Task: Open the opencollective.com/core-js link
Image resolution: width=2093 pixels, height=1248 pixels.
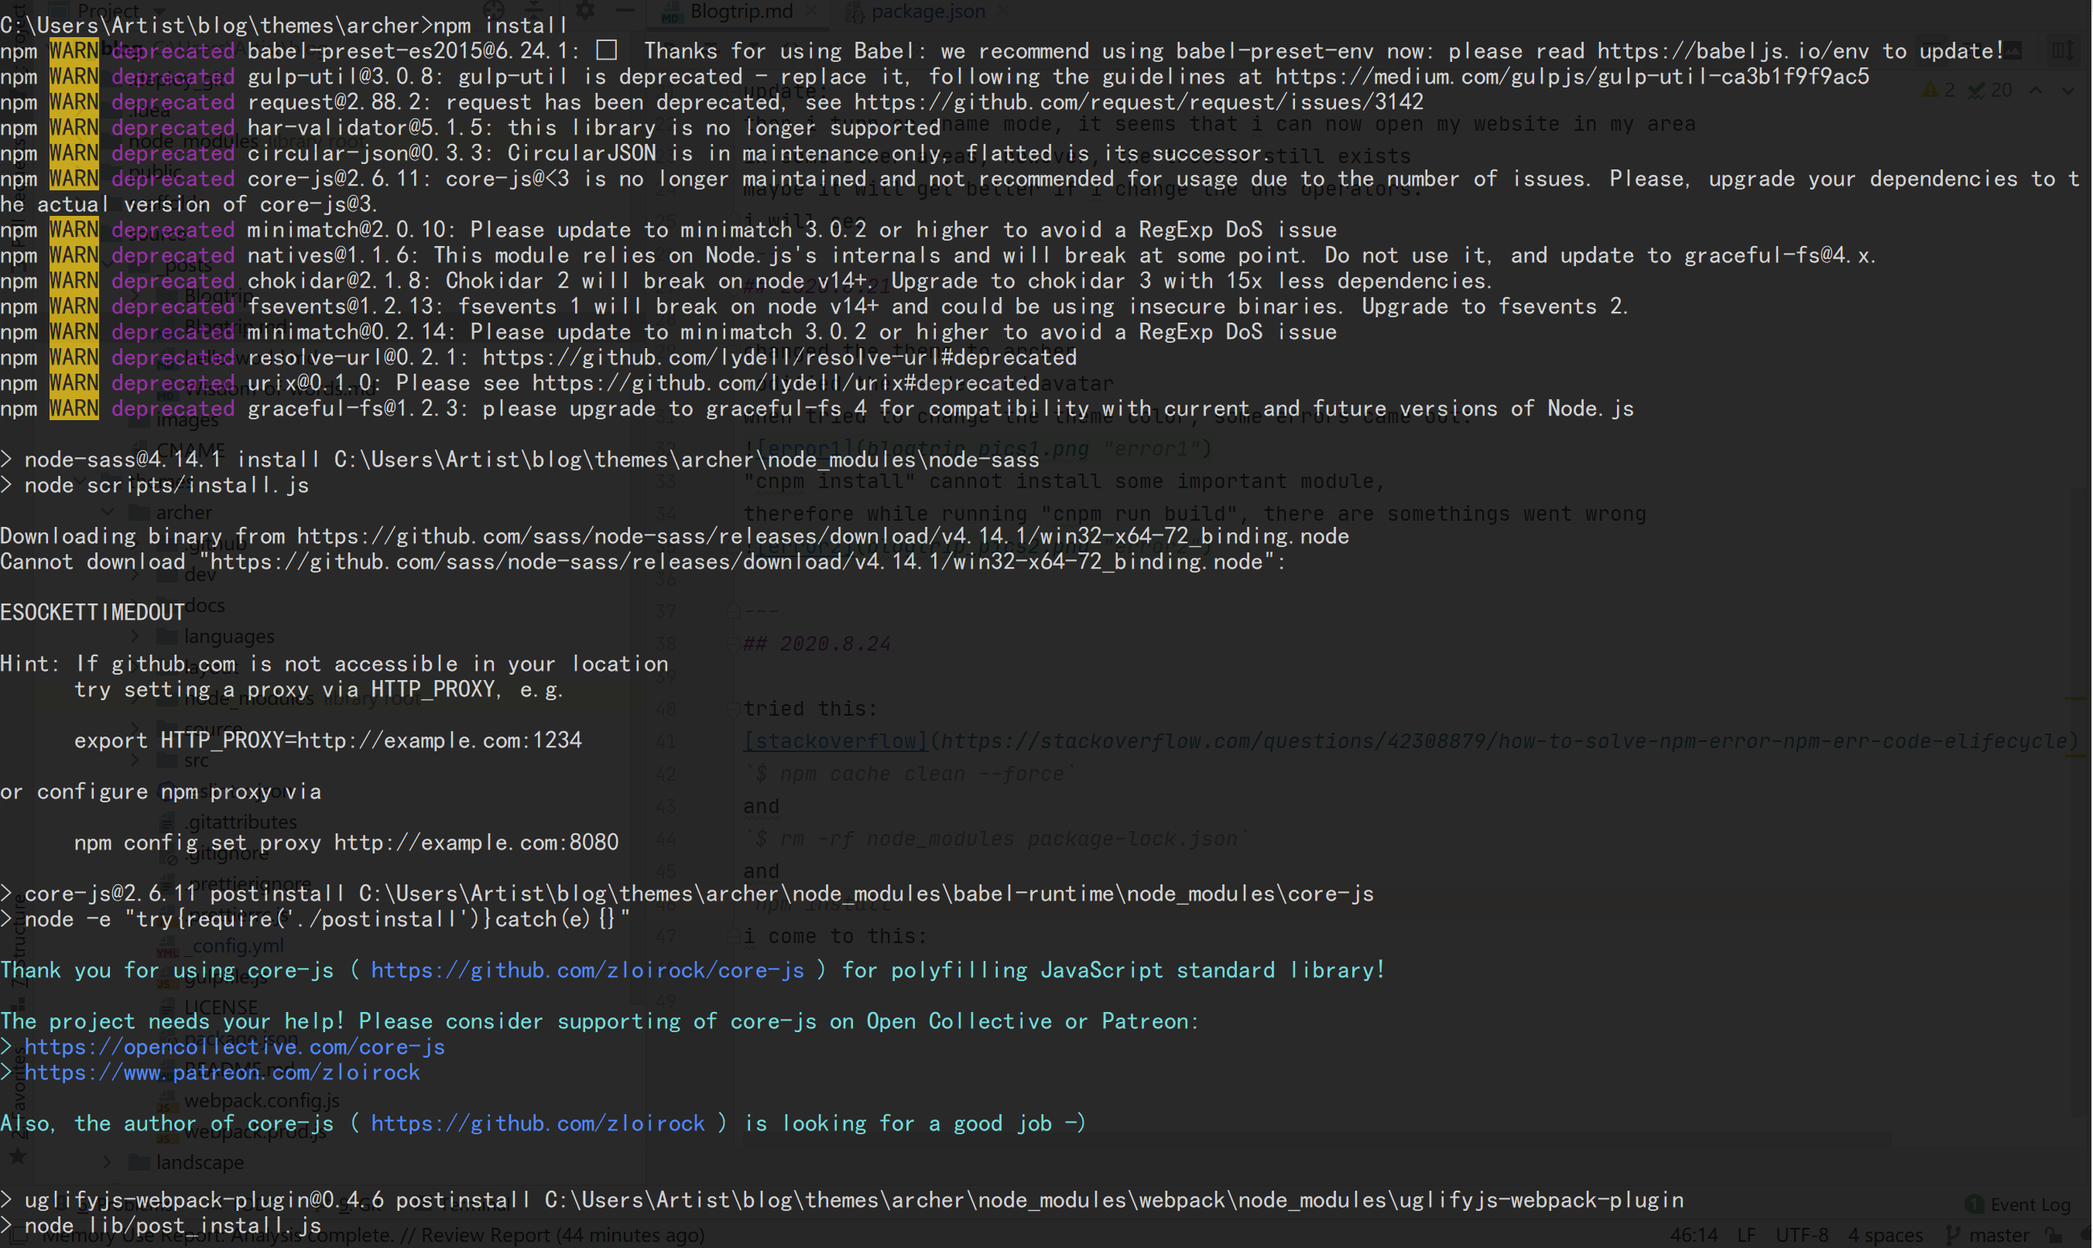Action: point(234,1047)
